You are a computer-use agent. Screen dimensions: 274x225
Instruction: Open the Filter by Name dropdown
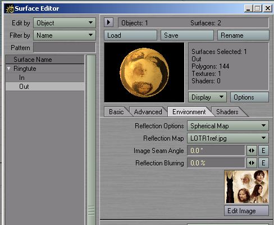pos(65,35)
